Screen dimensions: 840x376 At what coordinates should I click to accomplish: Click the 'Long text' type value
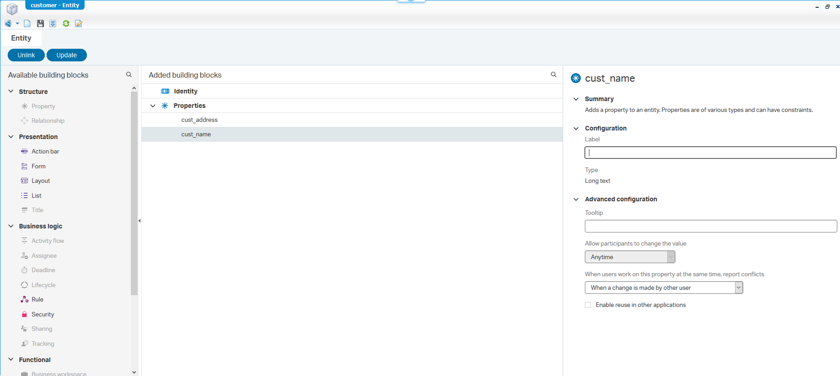(x=598, y=181)
